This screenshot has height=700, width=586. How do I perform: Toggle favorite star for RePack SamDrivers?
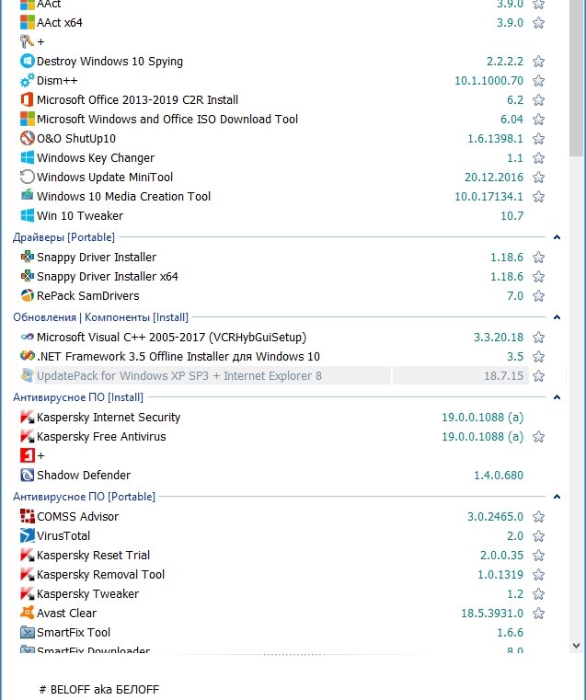(x=539, y=295)
